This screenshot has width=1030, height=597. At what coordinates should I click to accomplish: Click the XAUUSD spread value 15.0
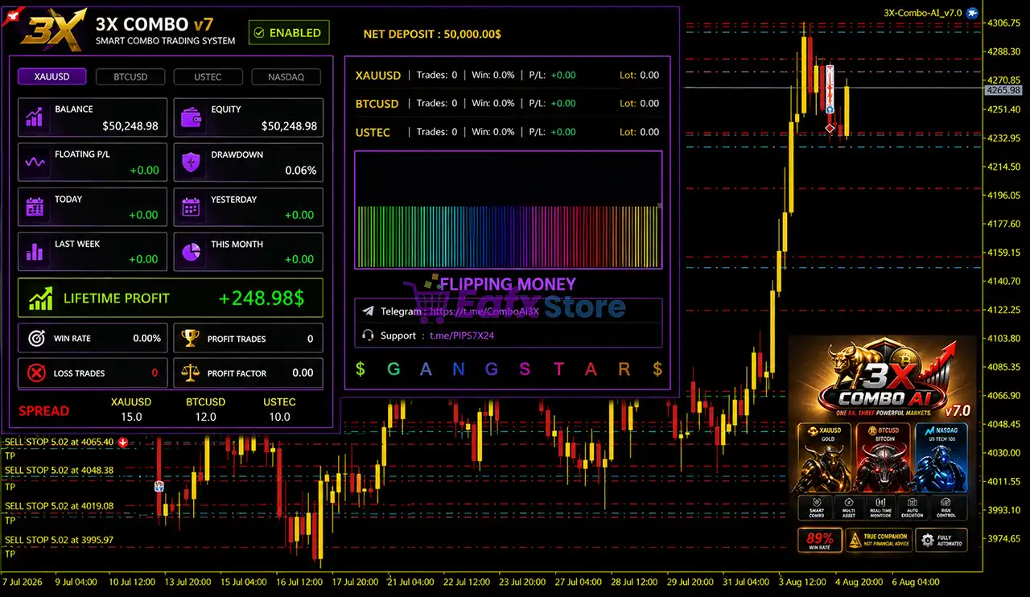(131, 417)
